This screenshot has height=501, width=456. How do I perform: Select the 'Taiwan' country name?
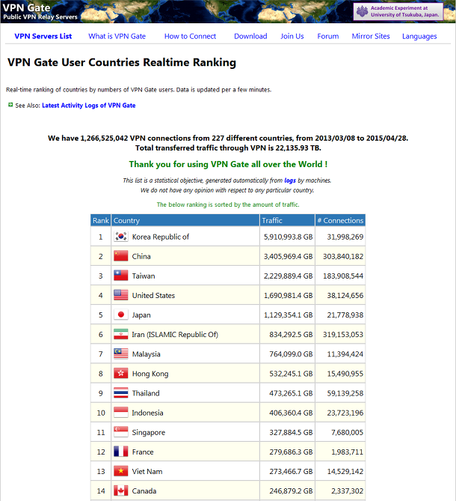(x=144, y=276)
